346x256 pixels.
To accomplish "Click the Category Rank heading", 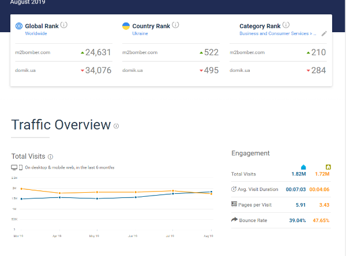I will pyautogui.click(x=260, y=26).
